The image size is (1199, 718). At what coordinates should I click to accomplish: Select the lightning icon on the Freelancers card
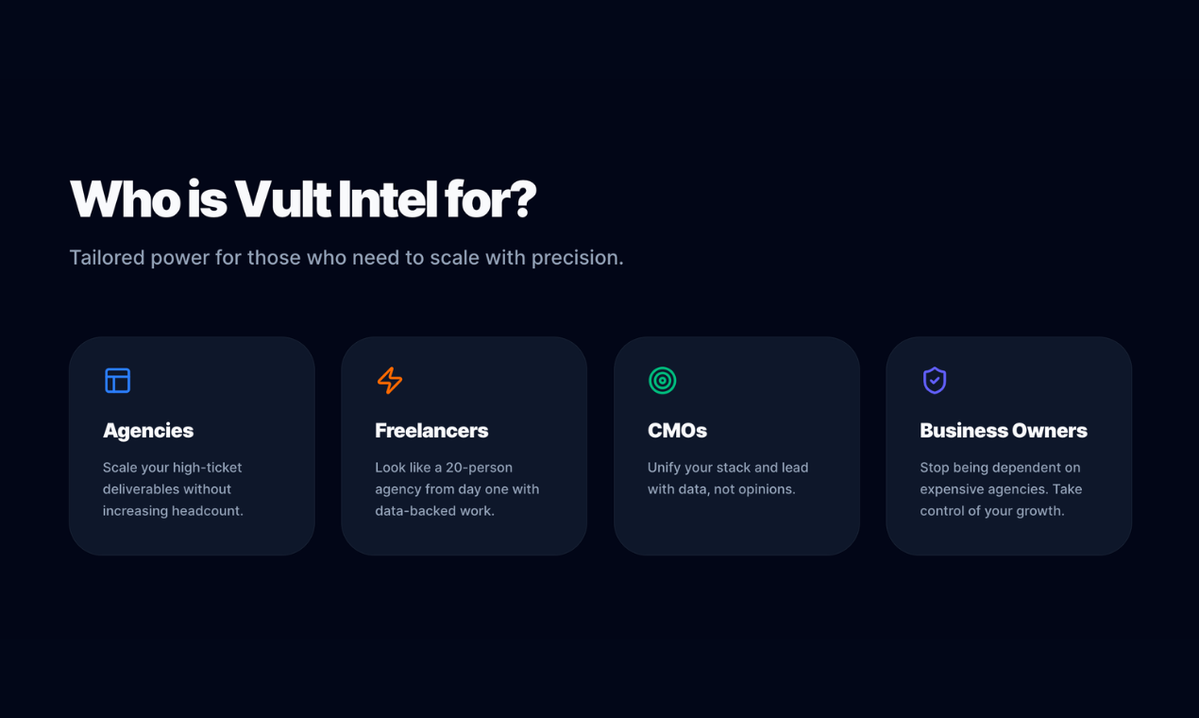click(x=390, y=381)
